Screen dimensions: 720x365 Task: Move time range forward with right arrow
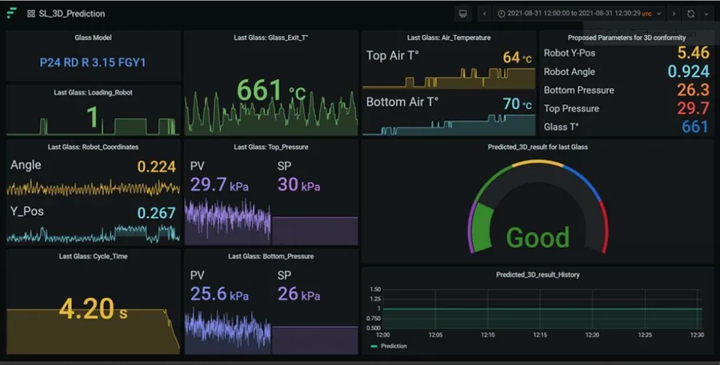coord(674,14)
